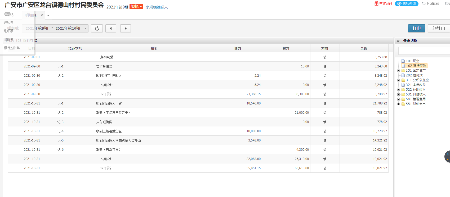450x197 pixels.
Task: Click the refresh icon button
Action: 97,28
